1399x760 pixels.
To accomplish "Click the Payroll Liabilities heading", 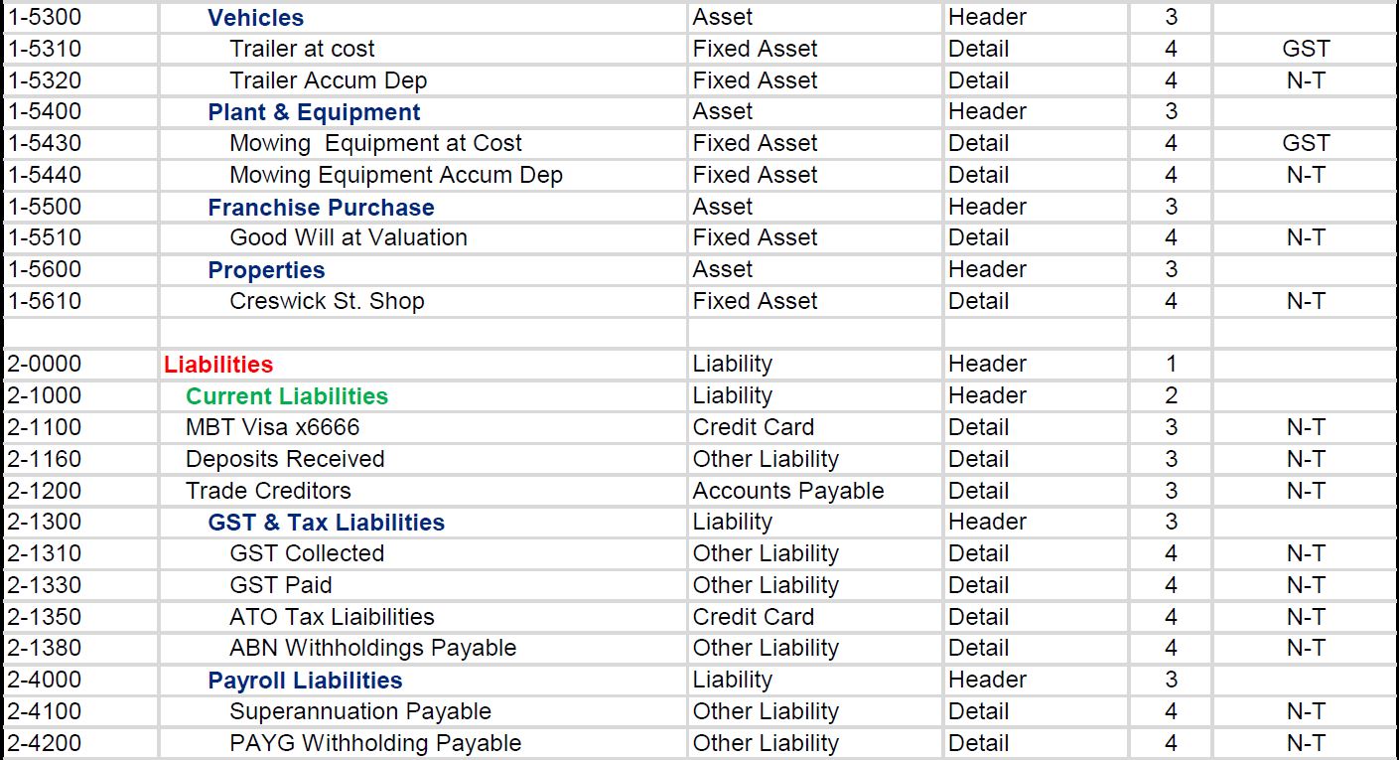I will pos(305,681).
